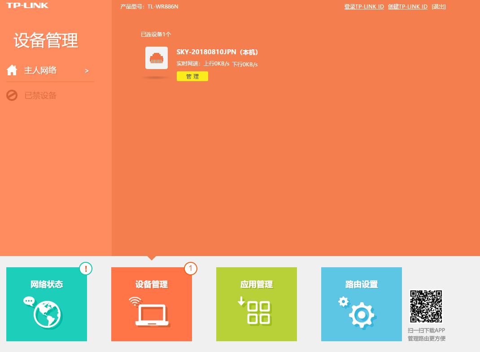Switch to the 应用管理 tab
This screenshot has height=352, width=480.
[256, 284]
